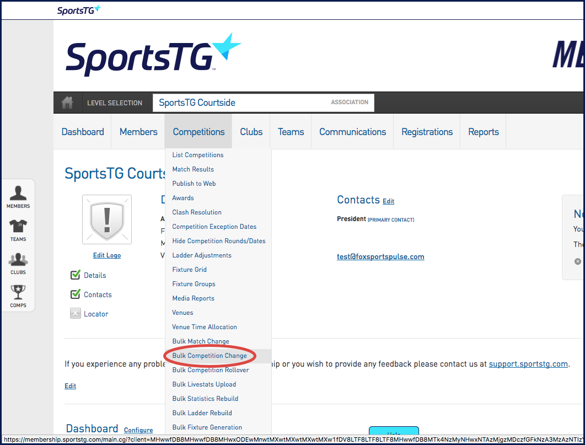Open the Clubs sidebar icon
This screenshot has height=445, width=585.
pos(18,264)
